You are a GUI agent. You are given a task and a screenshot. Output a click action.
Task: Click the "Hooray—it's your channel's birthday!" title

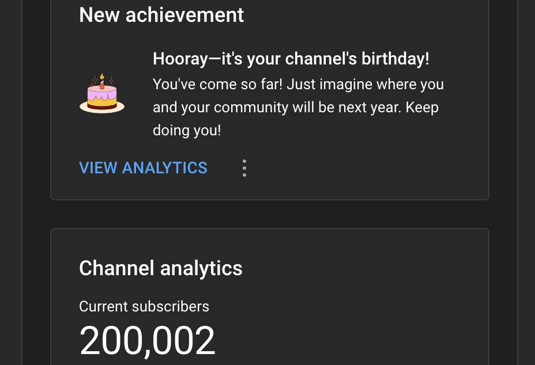click(x=291, y=59)
